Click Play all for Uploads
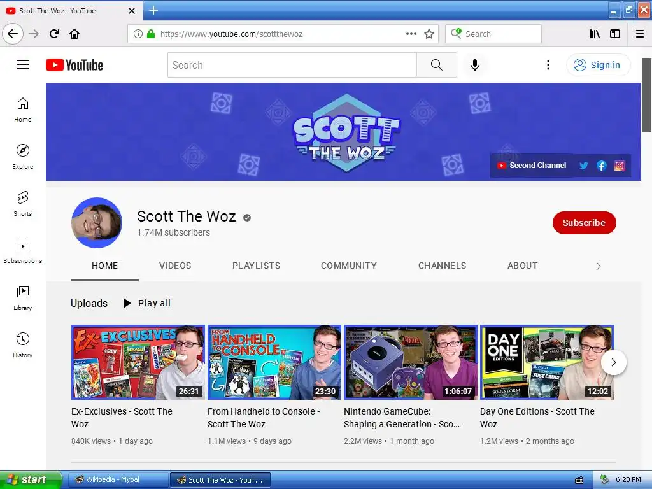 (x=147, y=303)
